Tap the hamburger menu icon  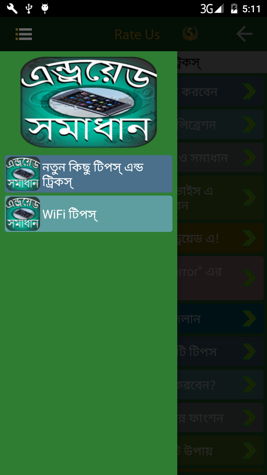[24, 34]
